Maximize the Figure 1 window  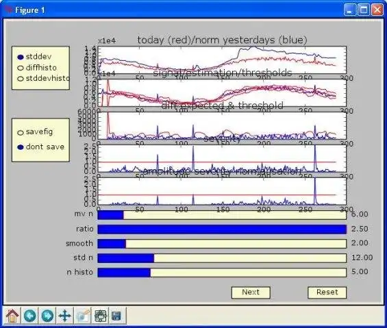363,10
